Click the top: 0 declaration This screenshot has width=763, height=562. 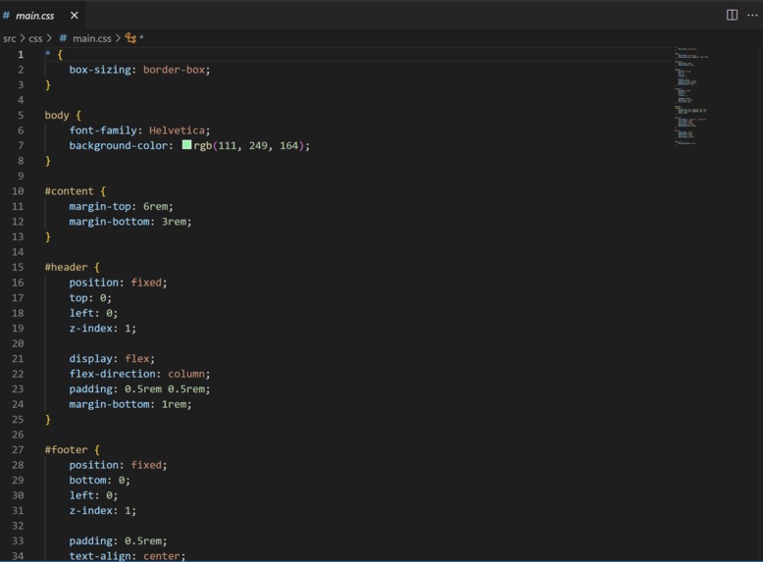click(x=90, y=298)
